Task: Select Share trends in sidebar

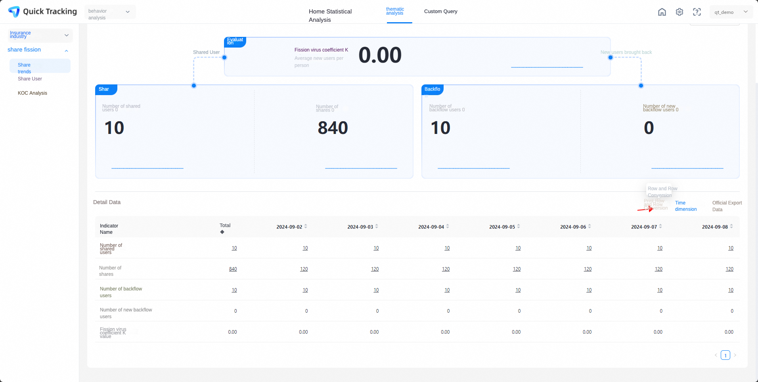Action: 40,66
